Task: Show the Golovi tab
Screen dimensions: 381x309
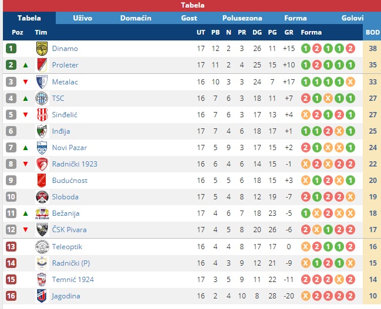Action: [x=352, y=18]
